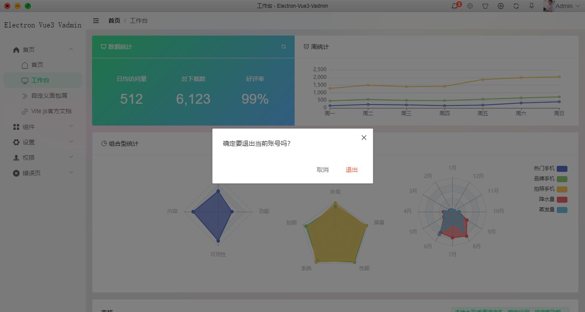Screen dimensions: 585x312
Task: Open the settings gear in the top bar
Action: click(501, 6)
